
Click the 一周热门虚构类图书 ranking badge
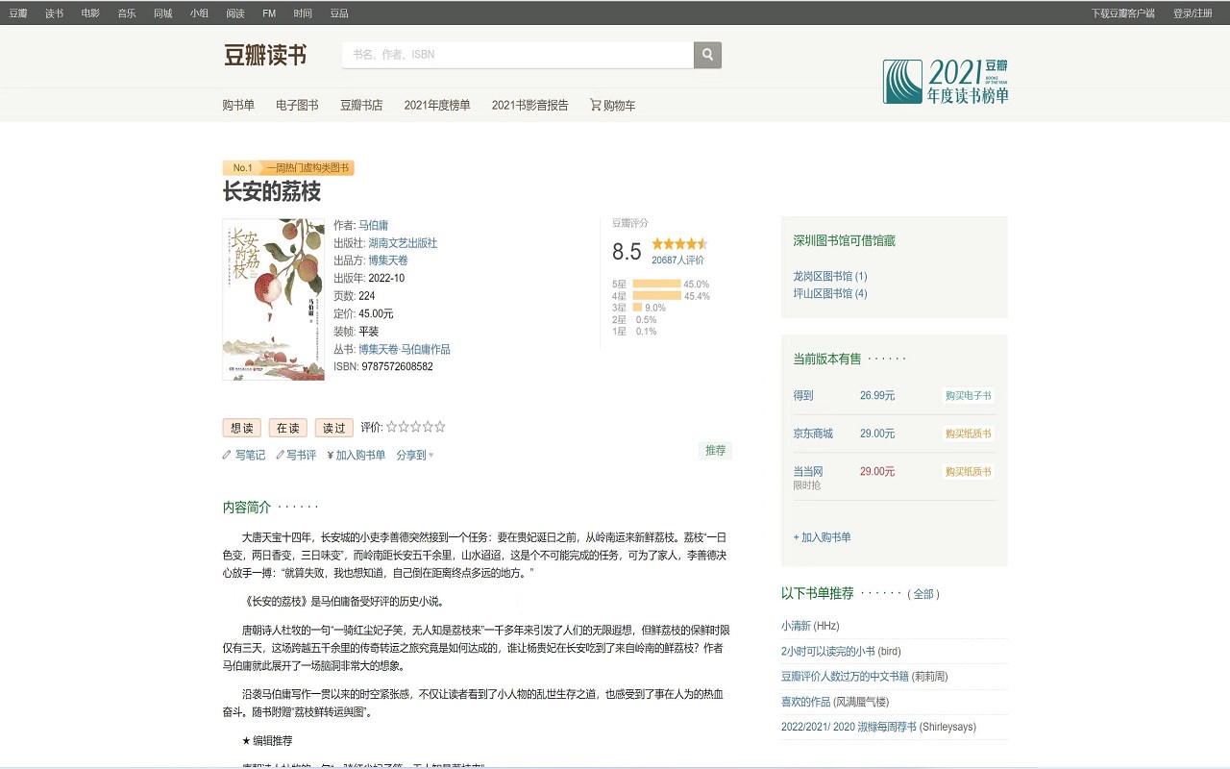[x=306, y=167]
